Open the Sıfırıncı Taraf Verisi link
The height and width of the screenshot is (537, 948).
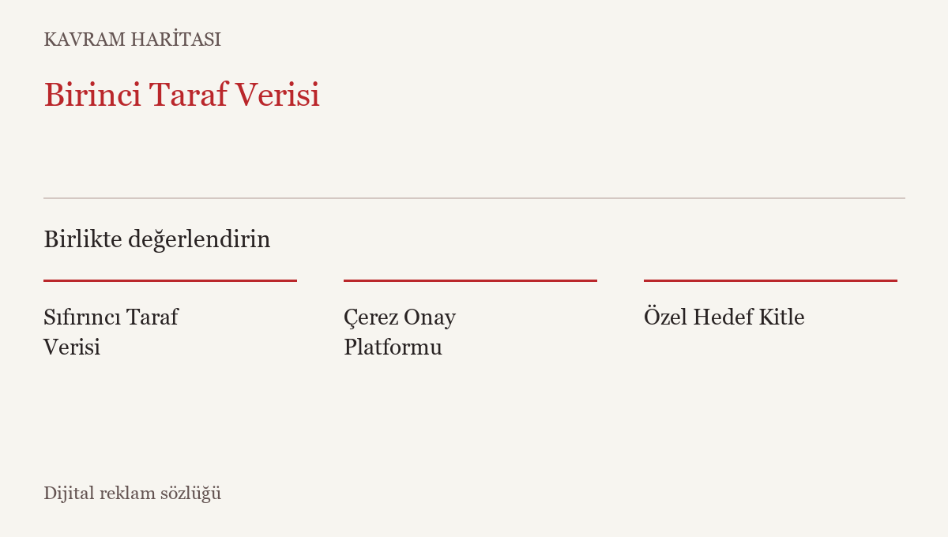pyautogui.click(x=111, y=332)
